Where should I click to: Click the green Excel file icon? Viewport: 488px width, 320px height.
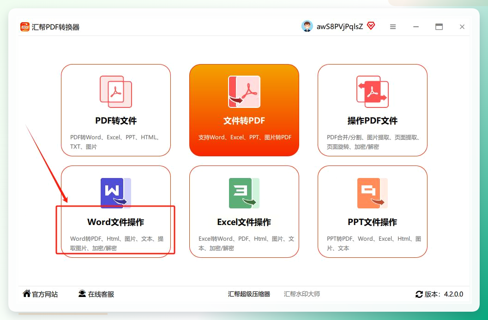click(244, 193)
